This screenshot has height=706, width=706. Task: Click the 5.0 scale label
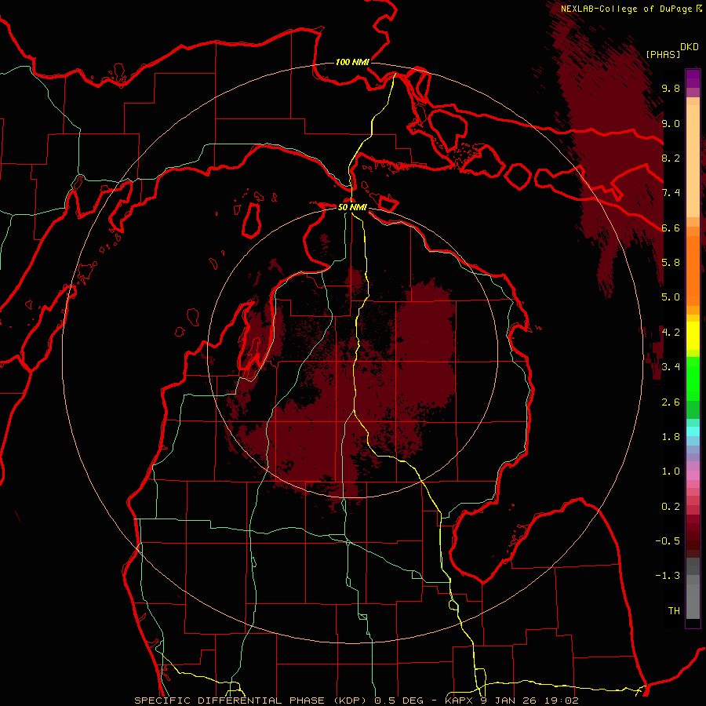point(671,297)
